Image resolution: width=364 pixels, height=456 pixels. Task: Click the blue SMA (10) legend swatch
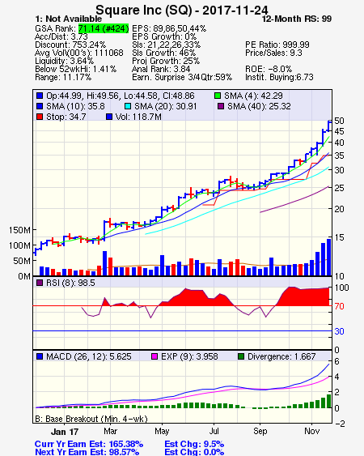click(40, 106)
